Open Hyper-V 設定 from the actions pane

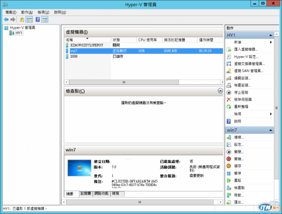click(x=246, y=57)
